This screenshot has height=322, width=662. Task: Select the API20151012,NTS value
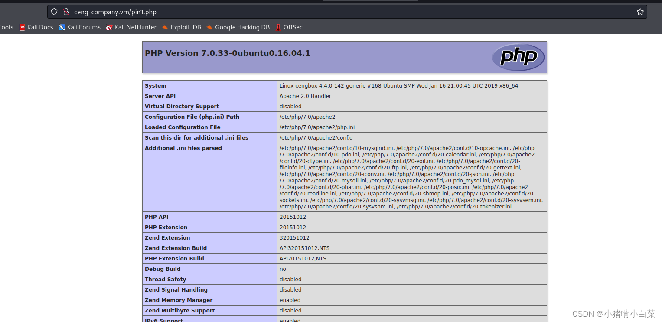[x=303, y=259]
